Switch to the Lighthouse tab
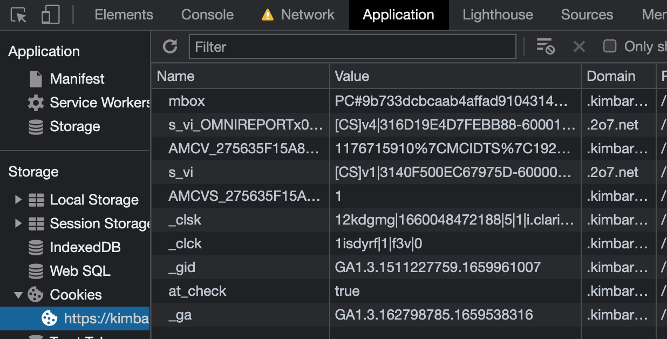The image size is (667, 339). pyautogui.click(x=497, y=15)
